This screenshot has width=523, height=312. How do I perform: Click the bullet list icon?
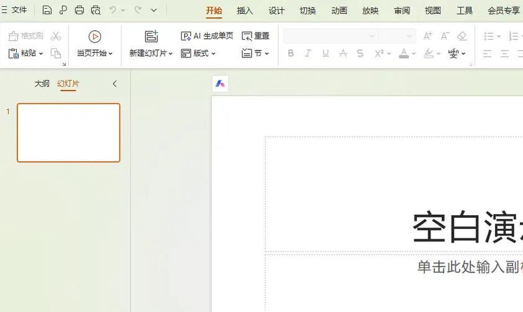point(489,36)
